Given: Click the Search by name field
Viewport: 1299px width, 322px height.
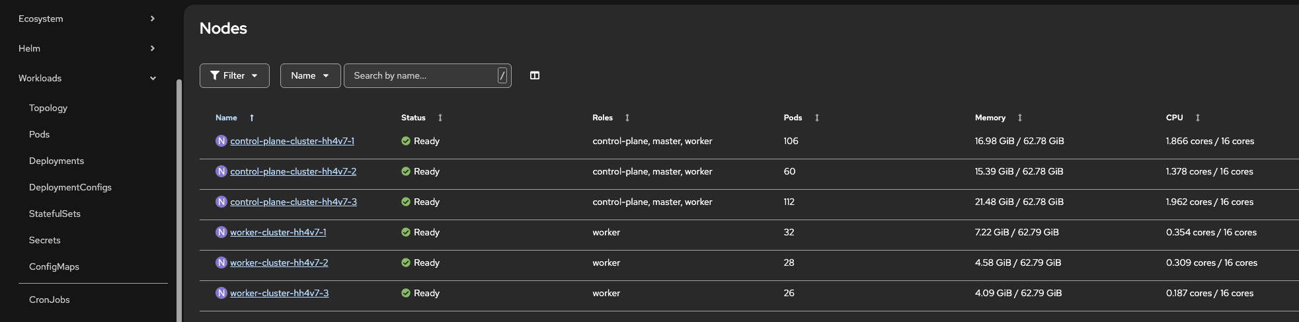Looking at the screenshot, I should tap(423, 75).
